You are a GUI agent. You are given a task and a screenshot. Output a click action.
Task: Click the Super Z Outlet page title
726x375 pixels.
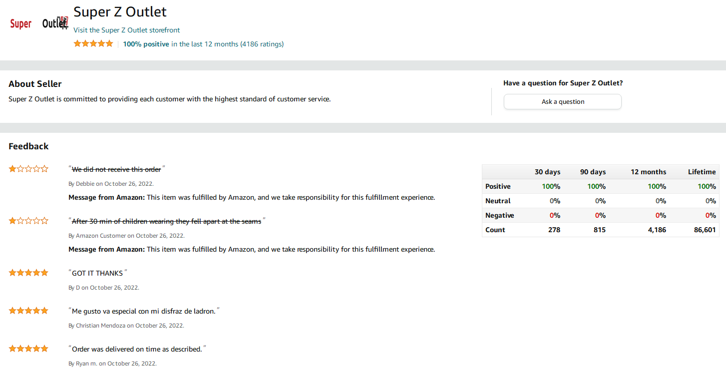[120, 11]
